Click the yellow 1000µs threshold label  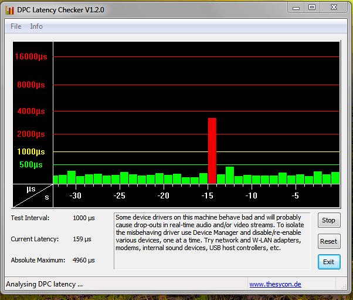pyautogui.click(x=30, y=151)
